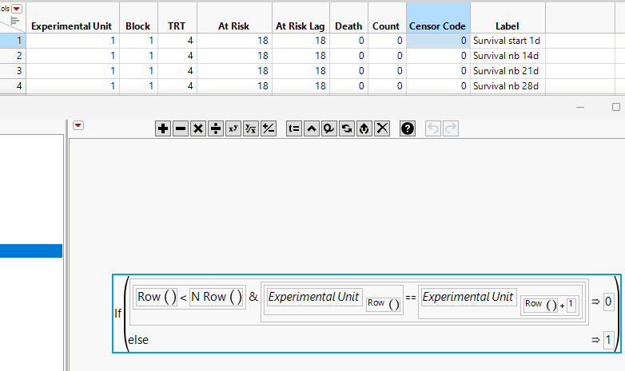The height and width of the screenshot is (371, 625).
Task: Click the delete expression (X) toolbar icon
Action: 383,128
